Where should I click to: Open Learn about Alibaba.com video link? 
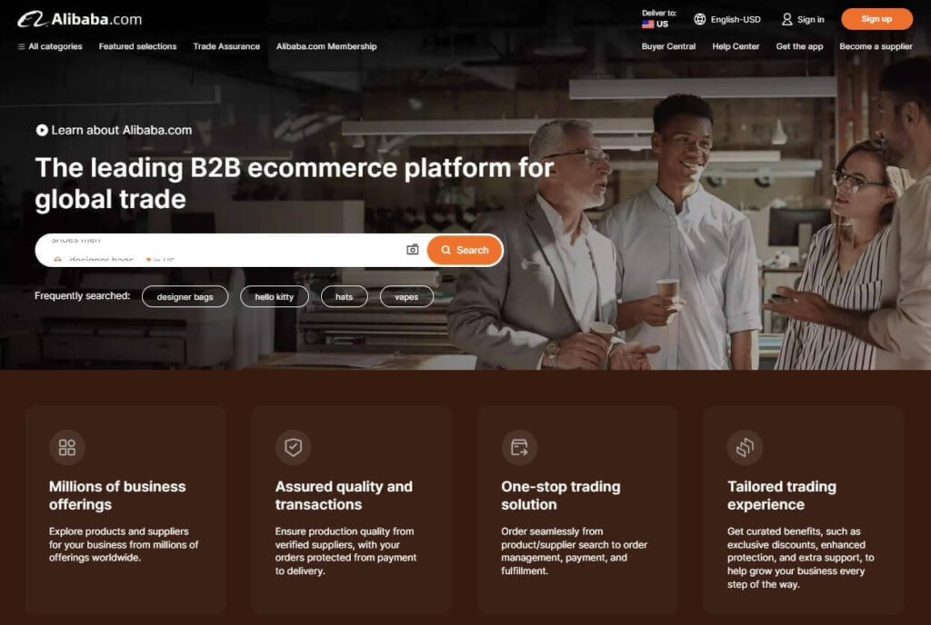point(114,130)
